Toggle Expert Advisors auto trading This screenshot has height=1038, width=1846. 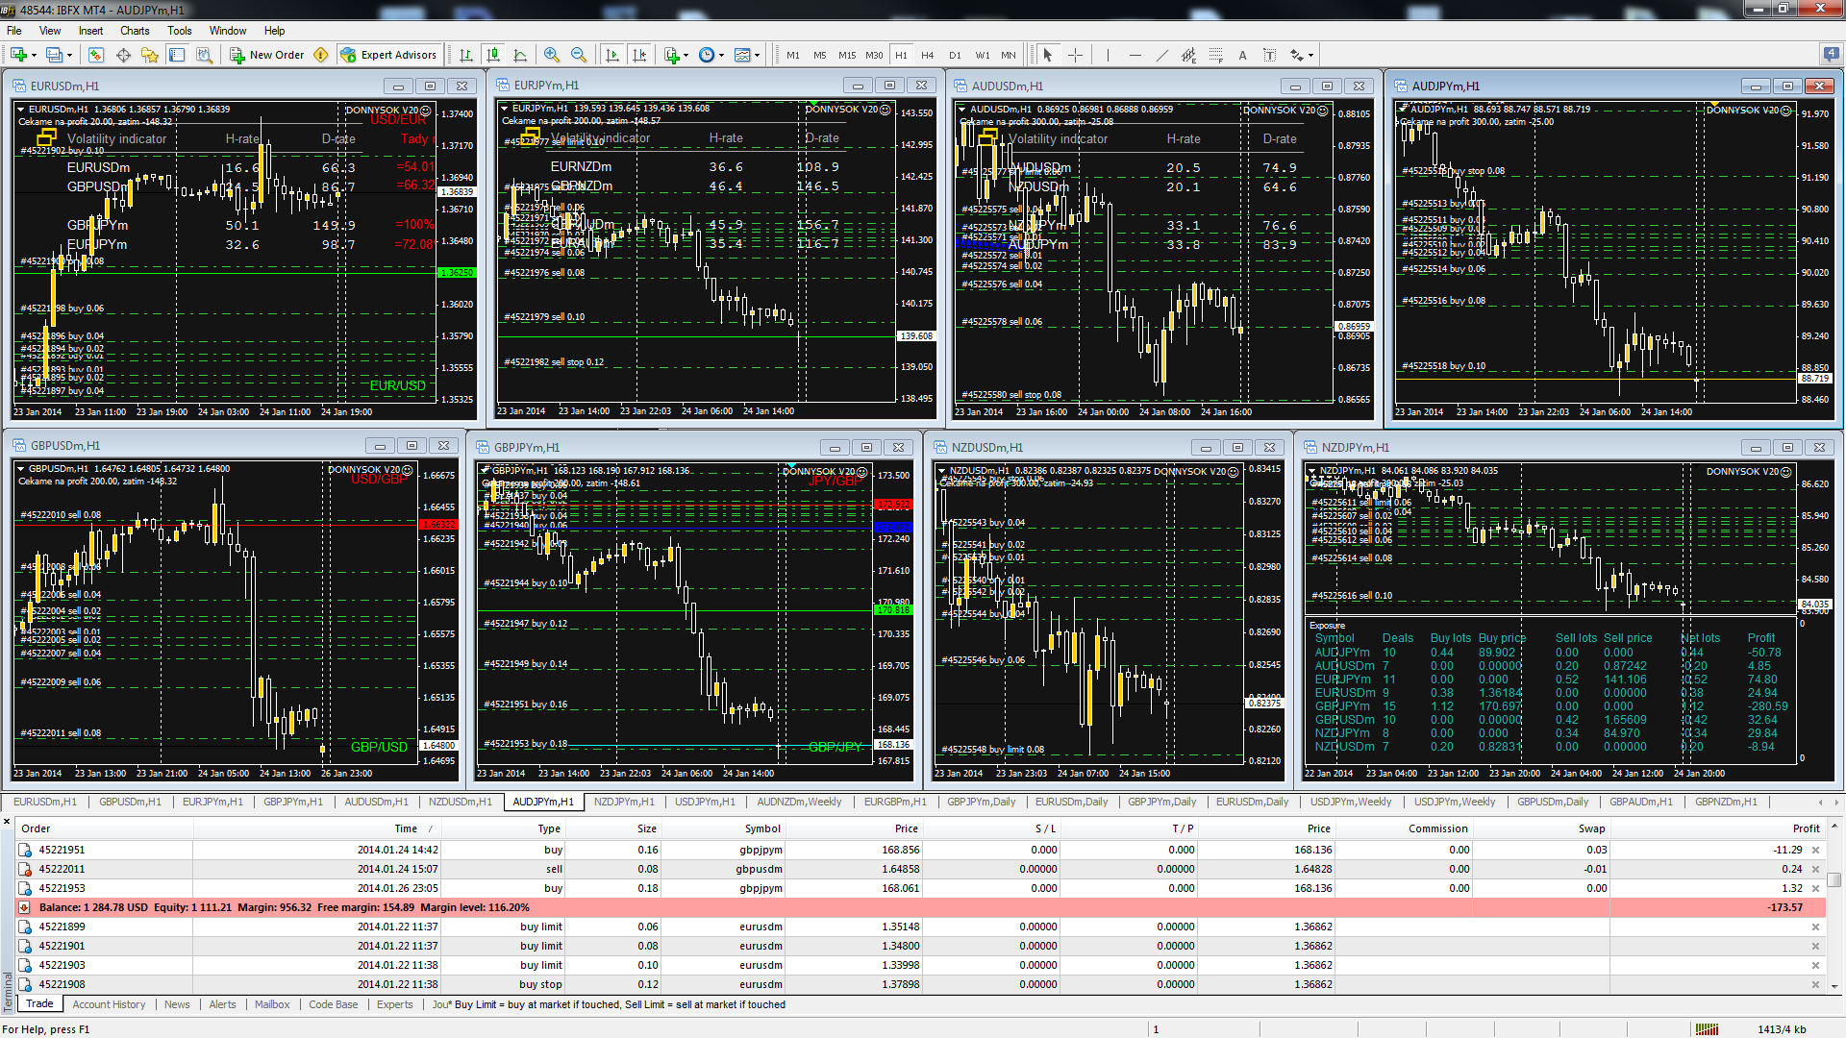388,55
